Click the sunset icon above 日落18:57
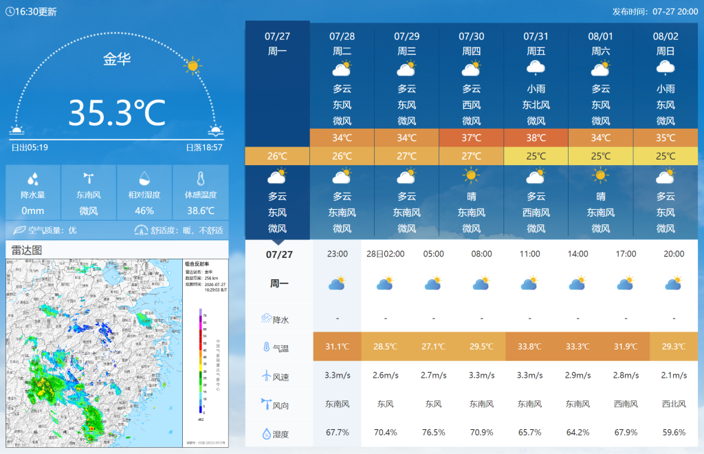 click(x=215, y=131)
